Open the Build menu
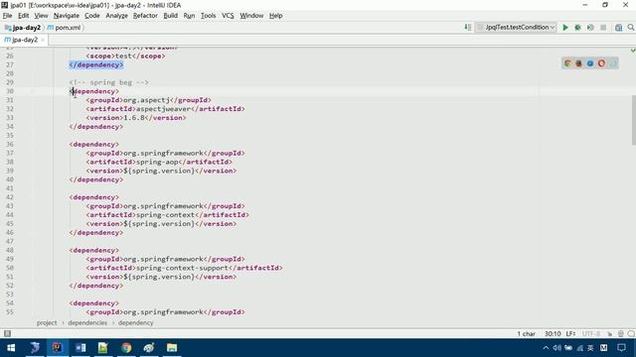Image resolution: width=636 pixels, height=357 pixels. click(x=170, y=16)
